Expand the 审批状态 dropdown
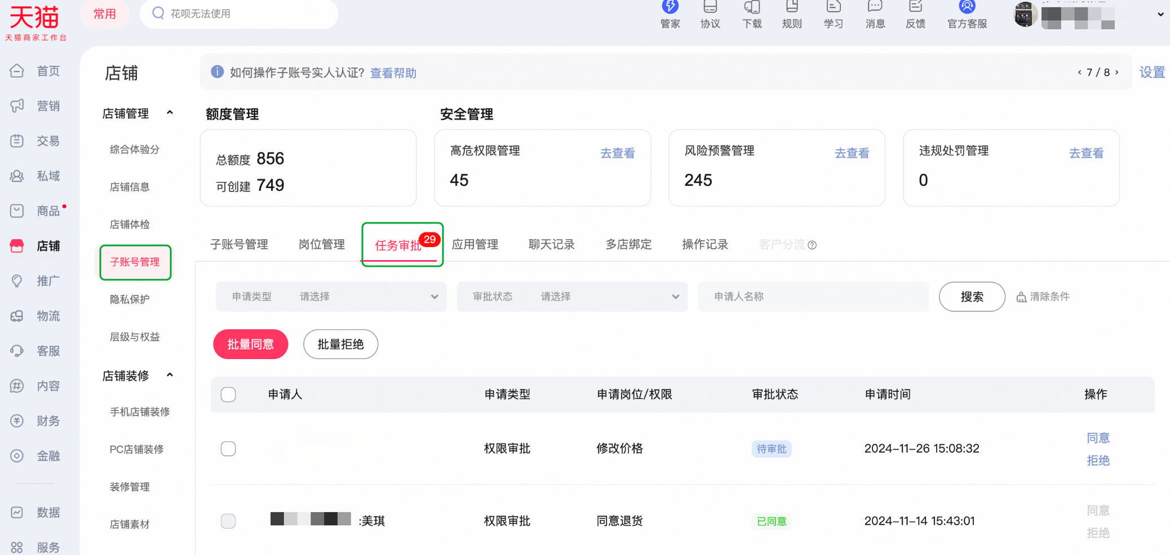This screenshot has height=555, width=1170. (610, 297)
